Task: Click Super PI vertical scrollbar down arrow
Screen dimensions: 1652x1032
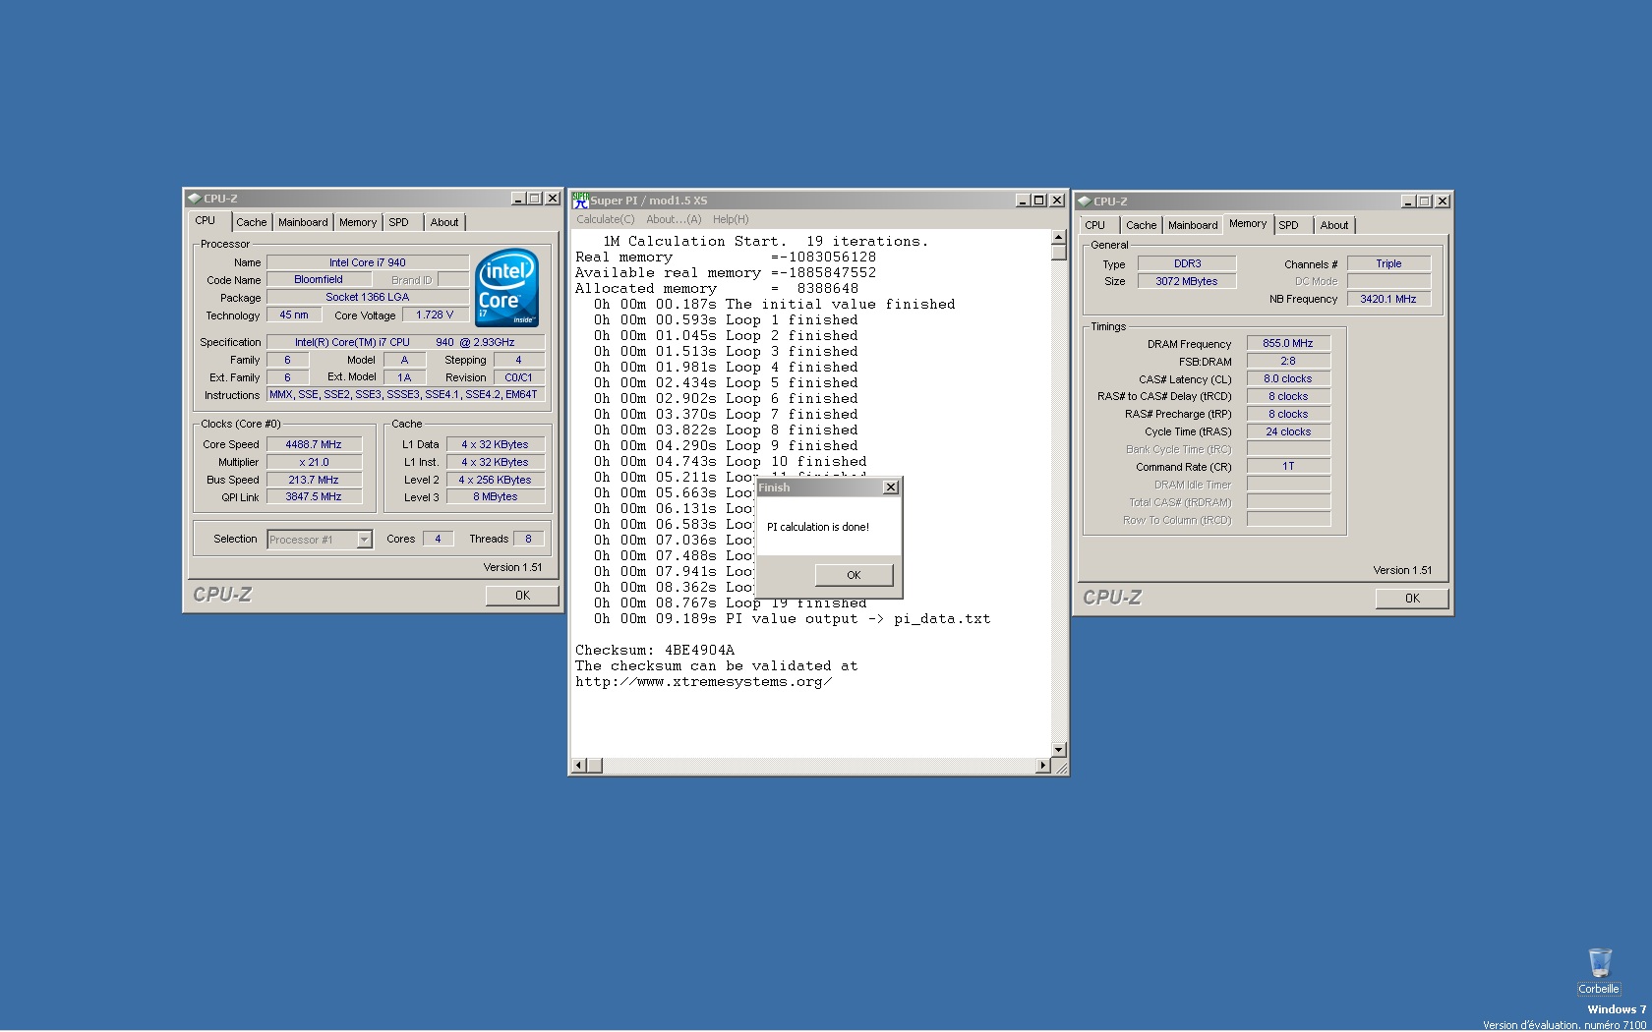Action: pos(1058,750)
